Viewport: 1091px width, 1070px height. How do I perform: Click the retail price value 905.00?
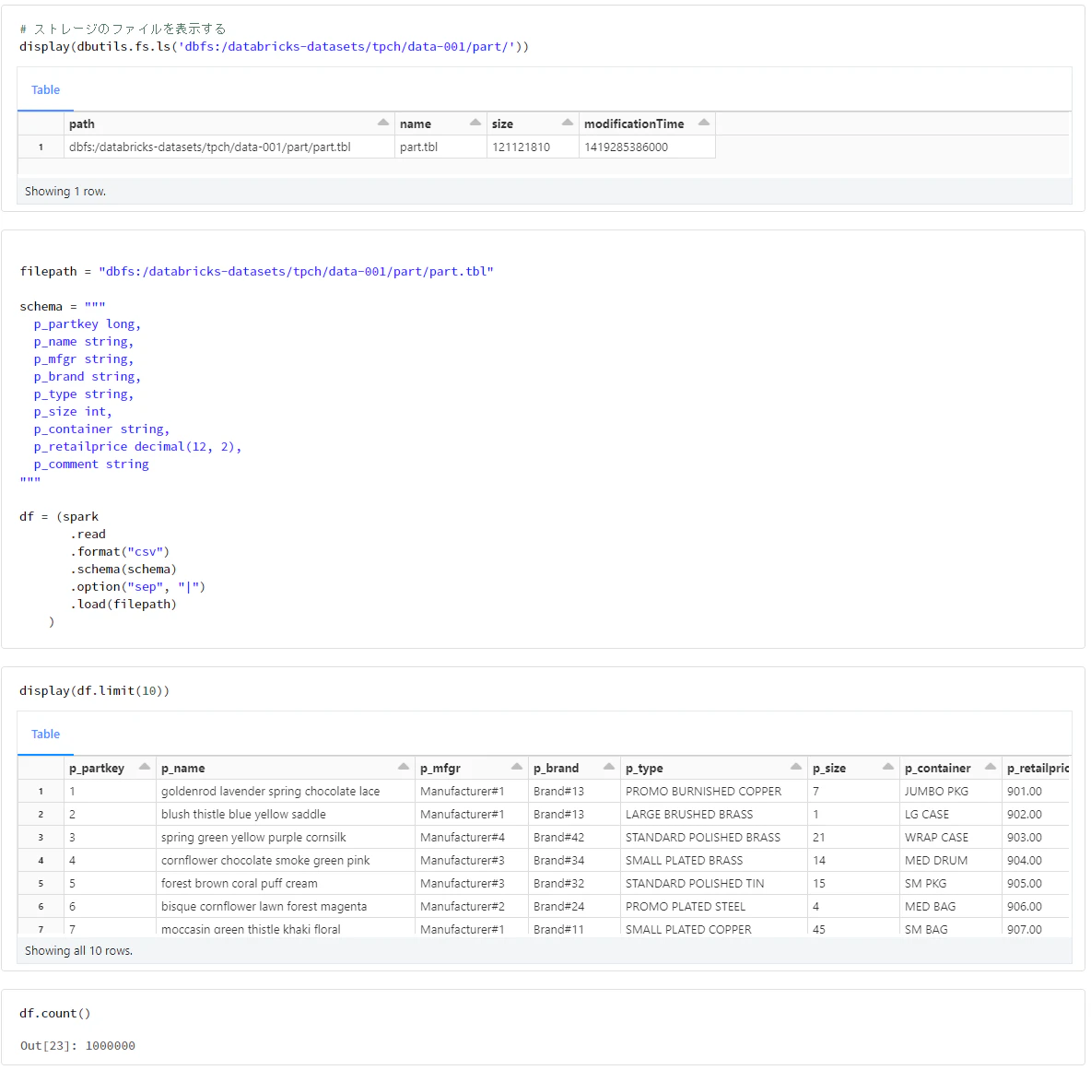tap(1036, 883)
